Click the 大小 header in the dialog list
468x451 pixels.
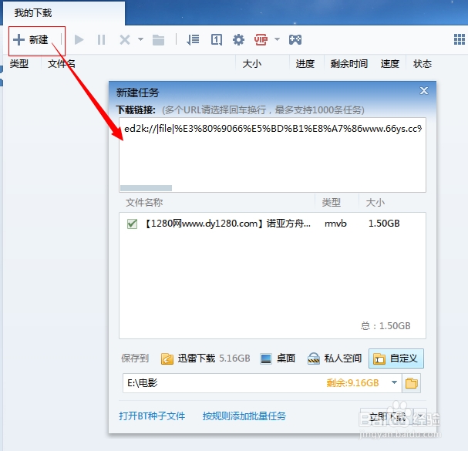(x=375, y=203)
